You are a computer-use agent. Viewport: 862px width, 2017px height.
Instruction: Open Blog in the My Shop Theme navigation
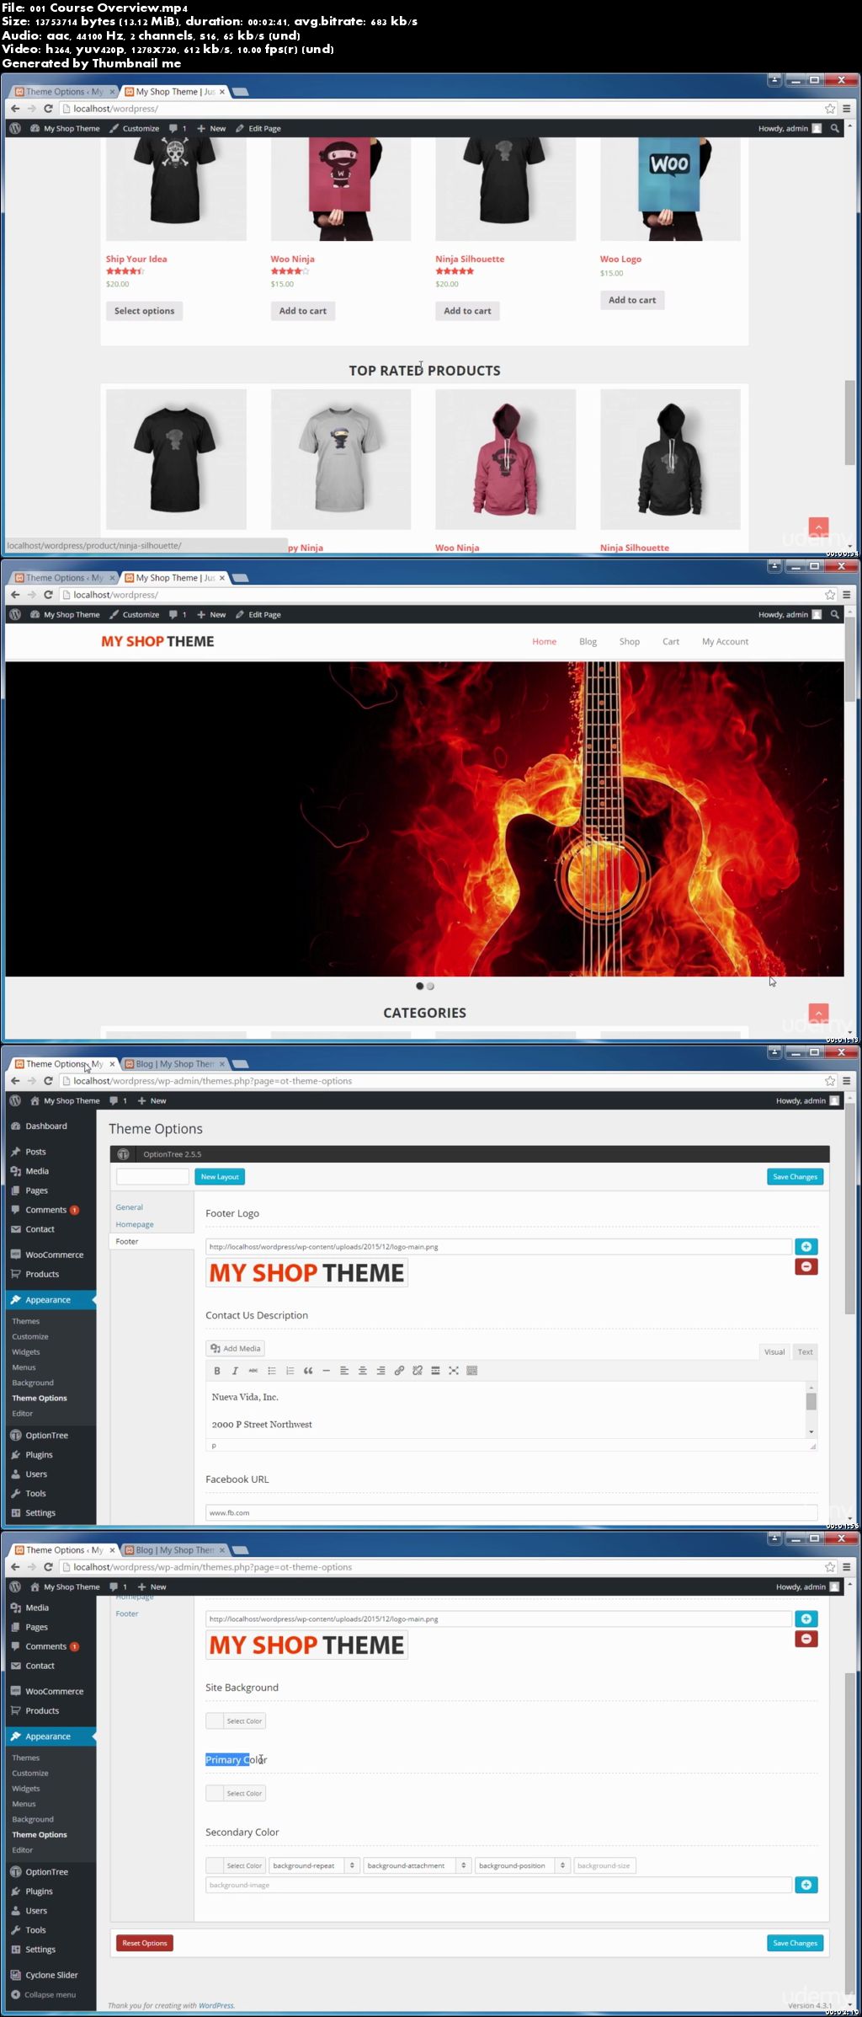[588, 641]
